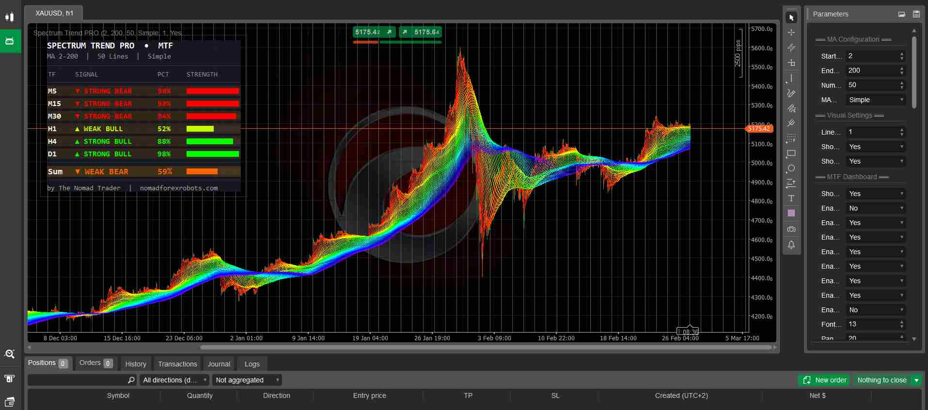Open the Transactions tab

click(177, 364)
